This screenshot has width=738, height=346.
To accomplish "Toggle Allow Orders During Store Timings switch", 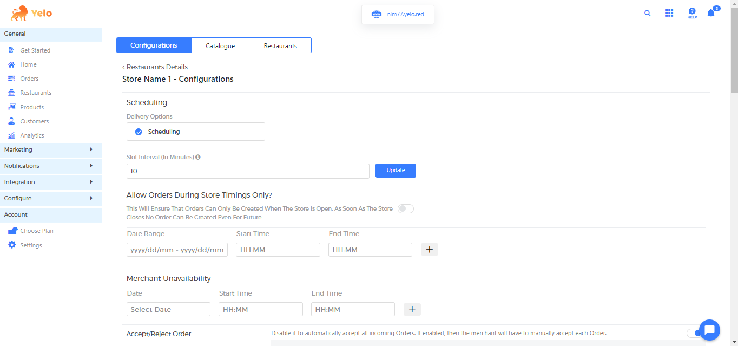I will point(405,208).
